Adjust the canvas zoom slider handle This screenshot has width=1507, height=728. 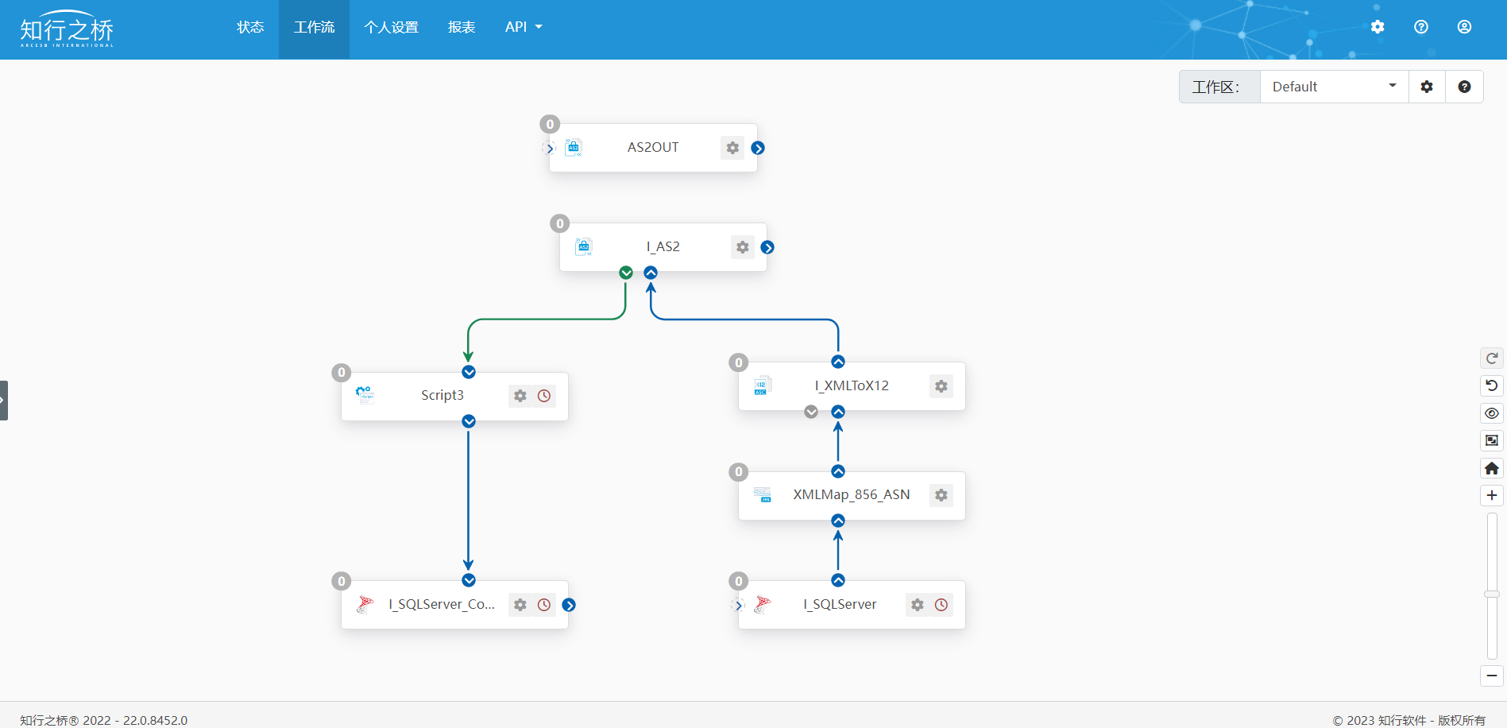[x=1492, y=594]
